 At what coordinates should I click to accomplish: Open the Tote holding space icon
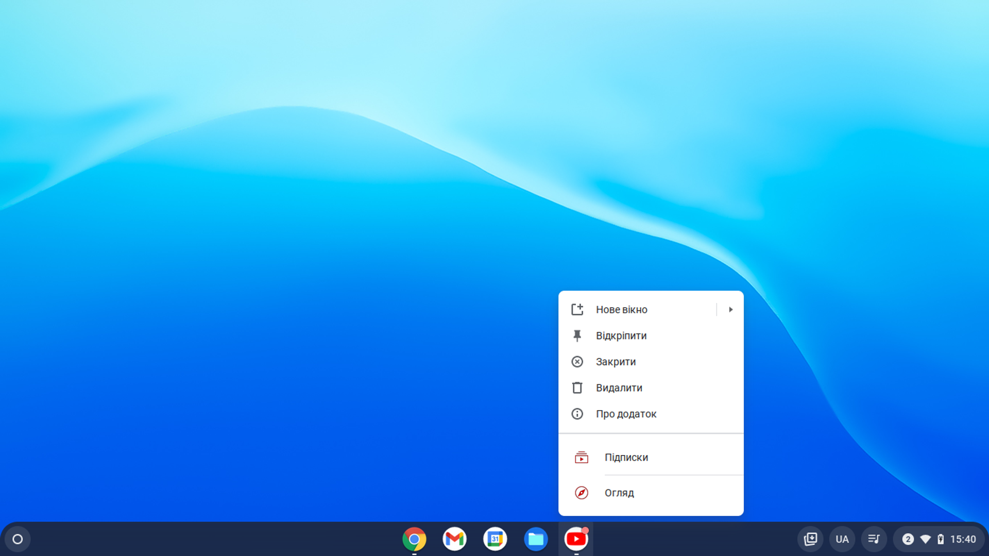tap(810, 539)
